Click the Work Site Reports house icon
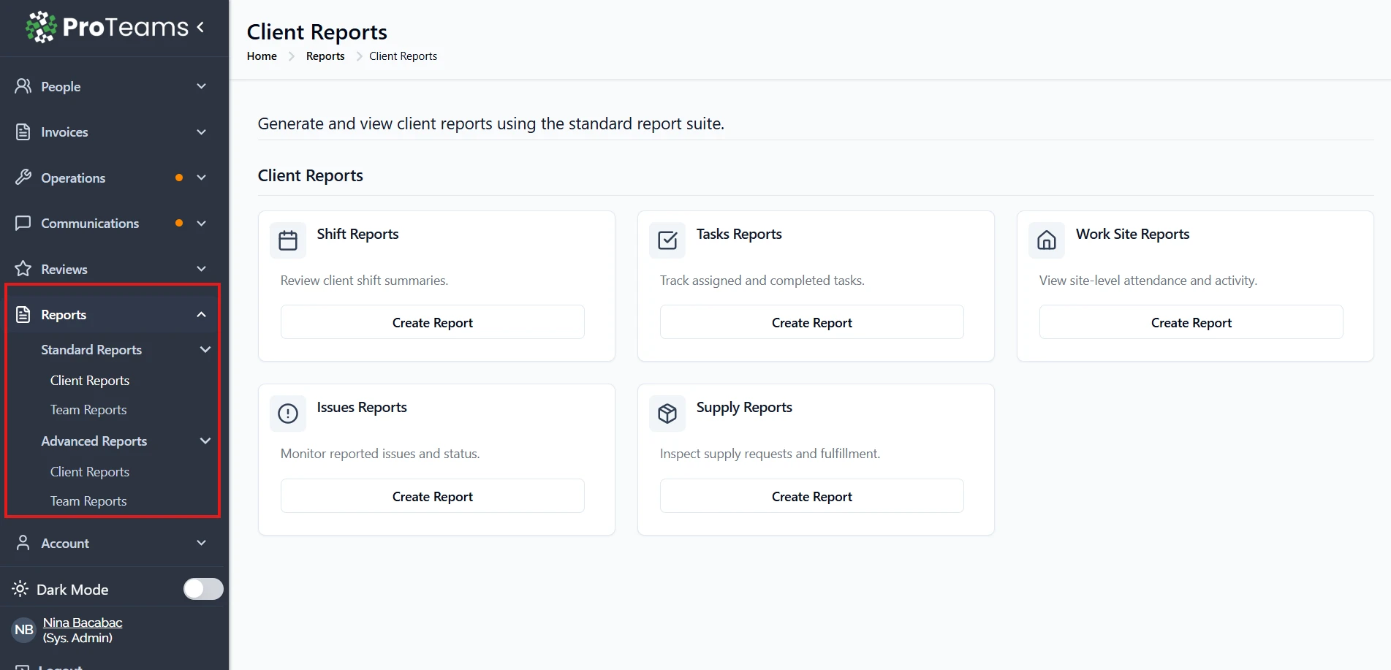1391x670 pixels. 1047,240
